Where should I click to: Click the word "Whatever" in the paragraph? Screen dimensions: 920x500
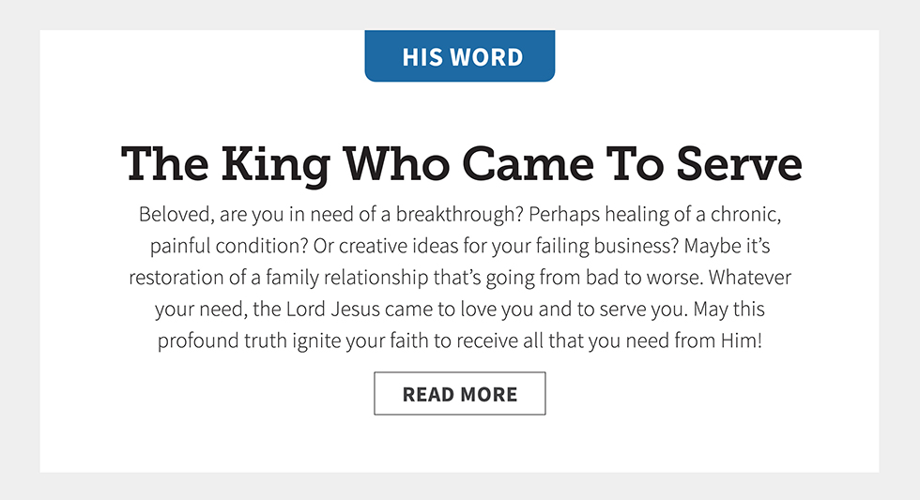(x=752, y=278)
